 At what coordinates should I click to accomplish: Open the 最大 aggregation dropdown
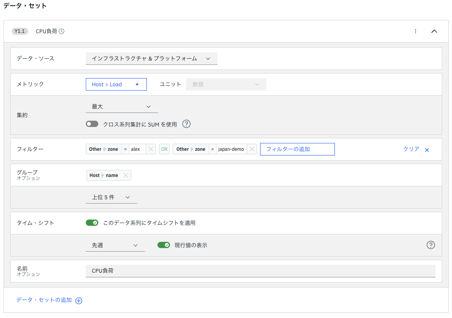122,107
